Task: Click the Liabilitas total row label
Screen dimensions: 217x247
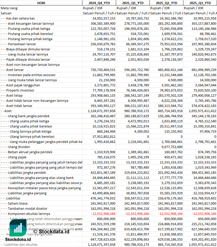Action: click(x=13, y=198)
